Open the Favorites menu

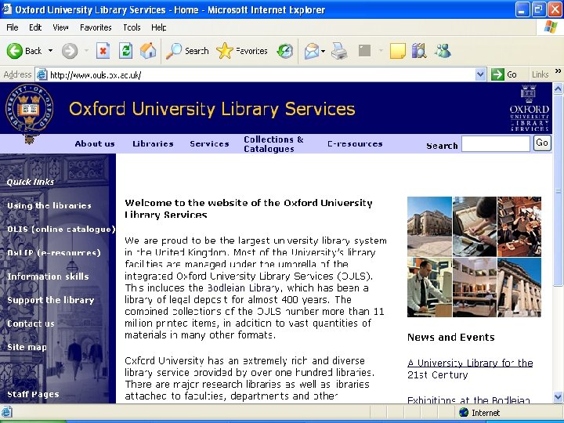[96, 27]
